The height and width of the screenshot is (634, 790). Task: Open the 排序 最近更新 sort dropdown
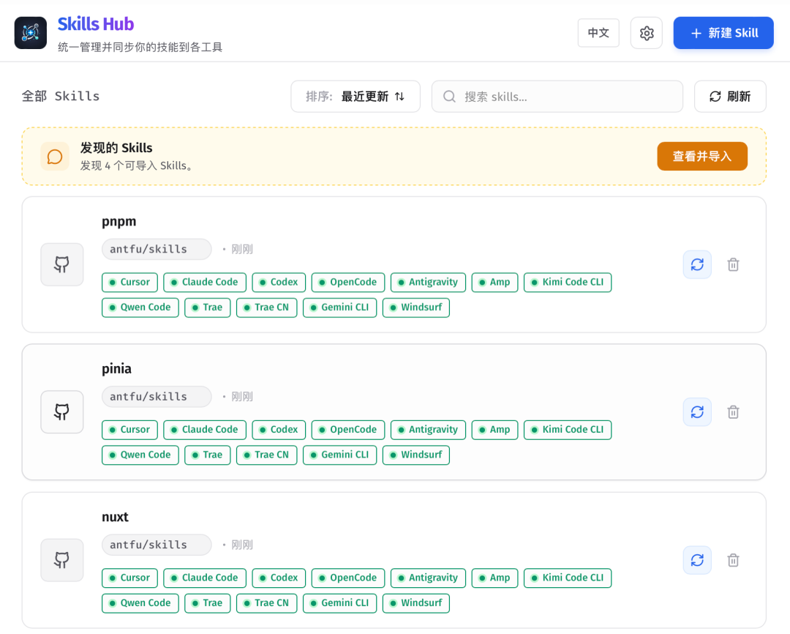point(355,97)
